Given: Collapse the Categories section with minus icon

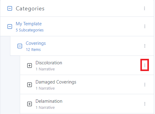Looking at the screenshot, I should tap(10, 8).
